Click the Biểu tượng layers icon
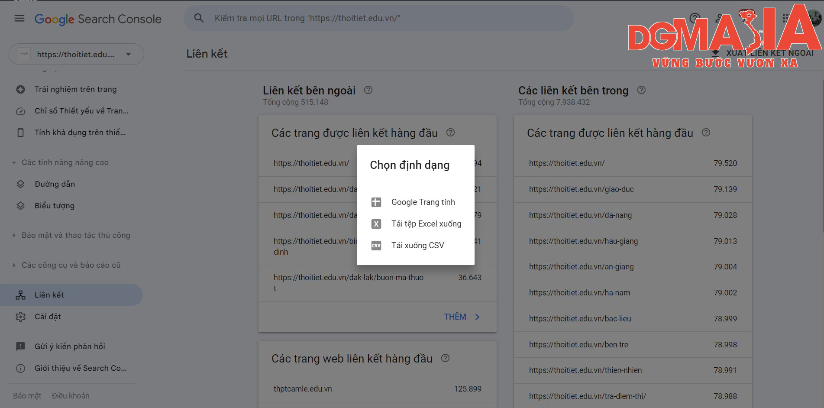 tap(20, 206)
